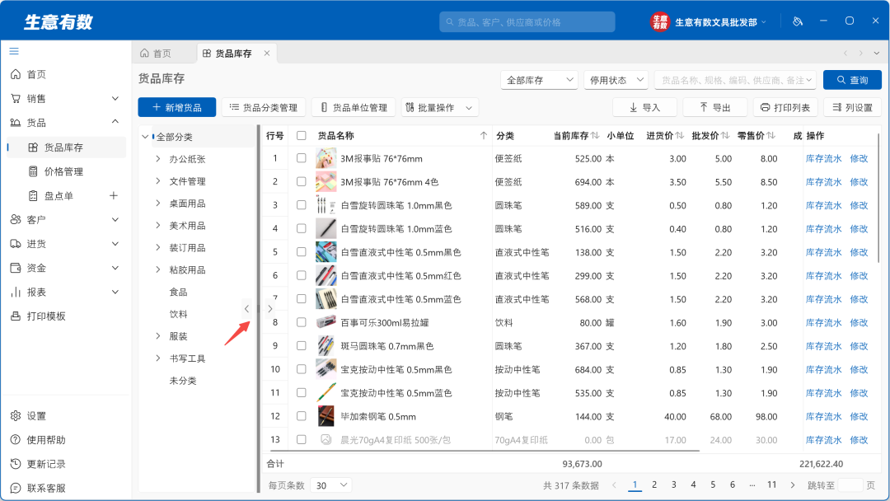The width and height of the screenshot is (890, 501).
Task: Expand the 进货 sidebar menu
Action: click(115, 244)
